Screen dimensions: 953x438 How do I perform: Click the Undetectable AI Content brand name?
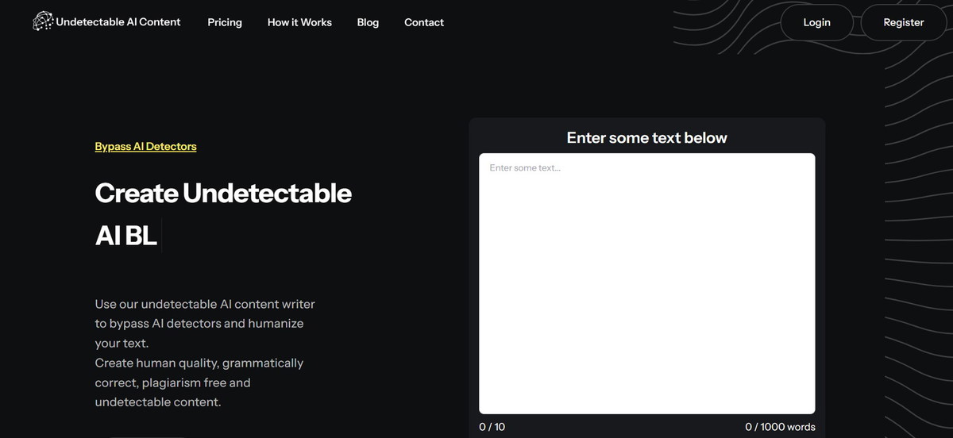(118, 22)
